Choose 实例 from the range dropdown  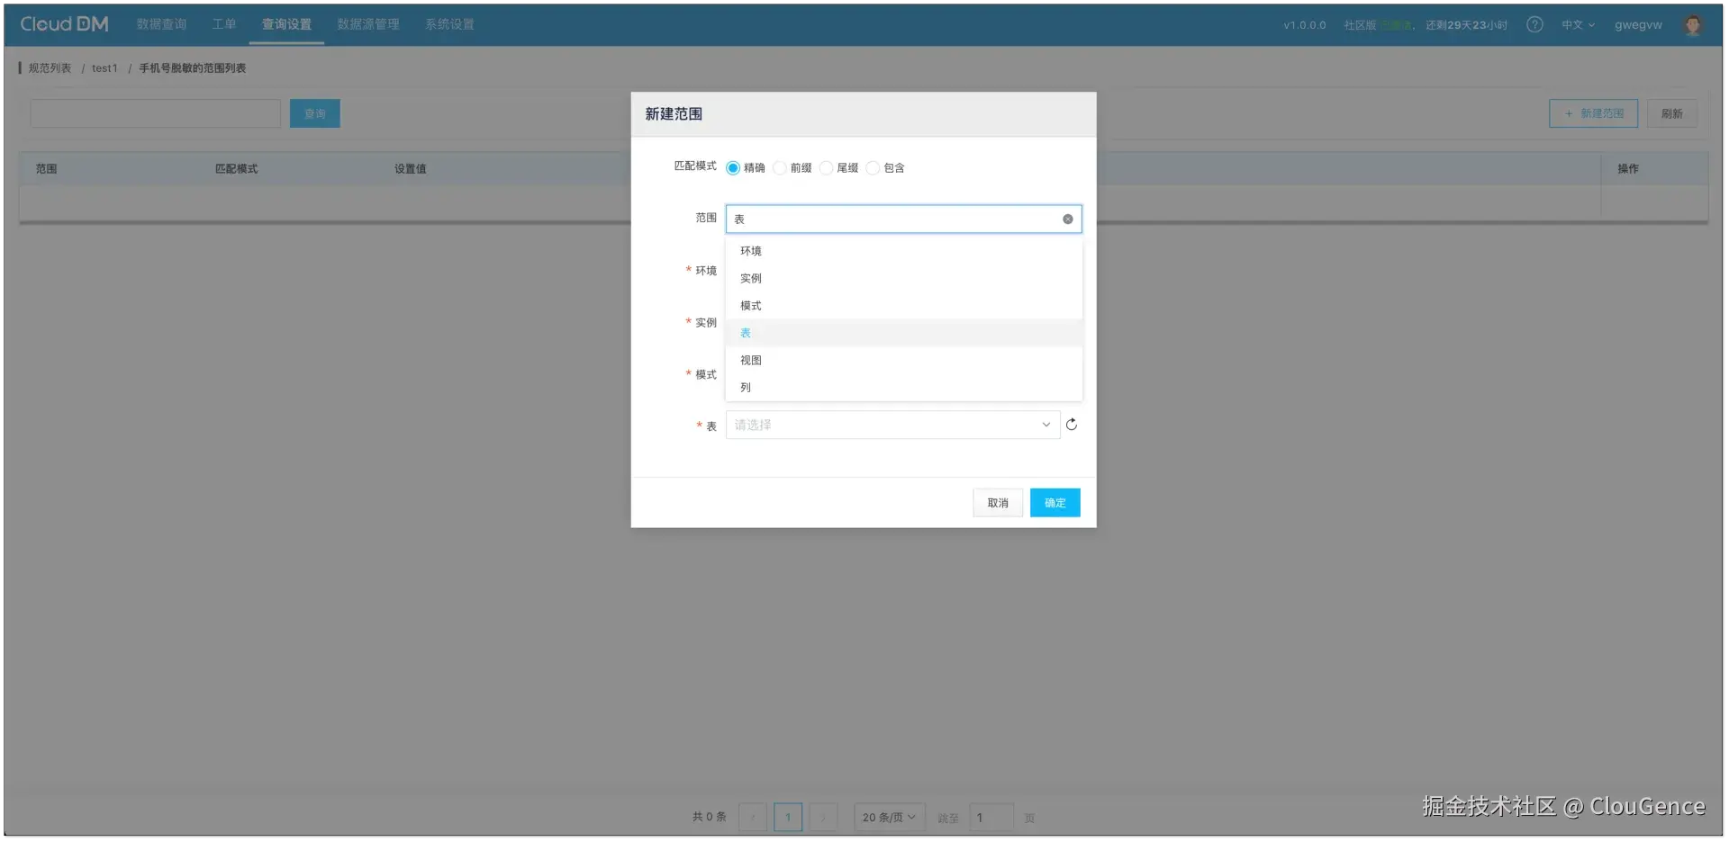click(903, 278)
